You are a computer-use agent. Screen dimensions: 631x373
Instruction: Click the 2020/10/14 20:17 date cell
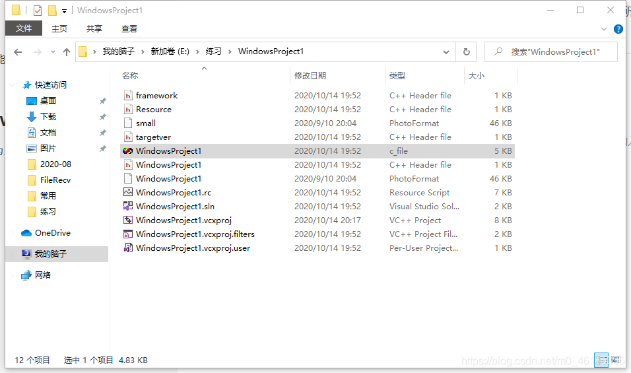[327, 220]
